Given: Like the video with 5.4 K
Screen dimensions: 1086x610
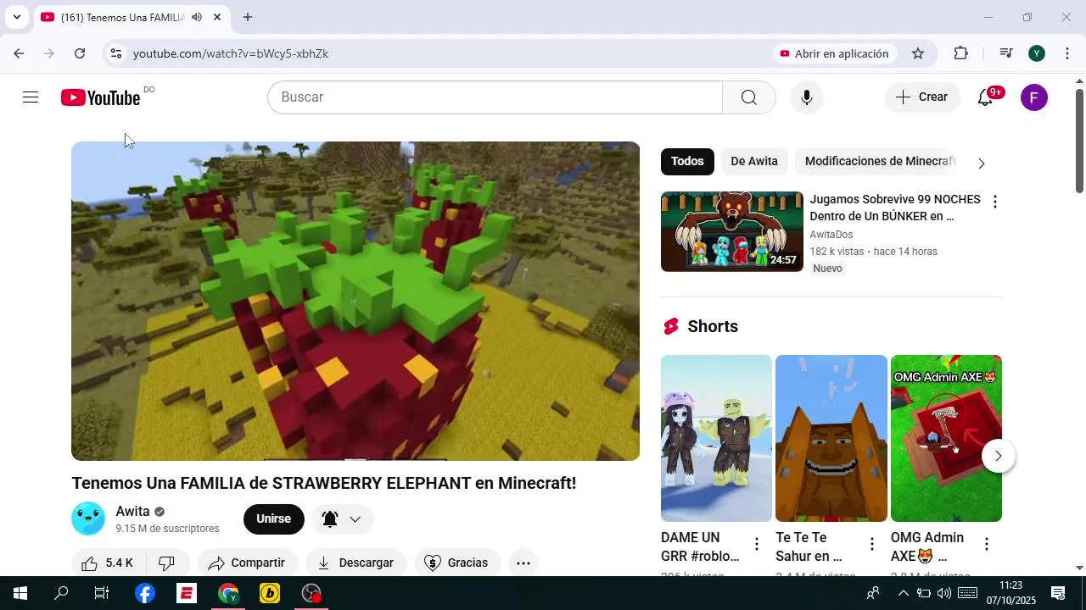Looking at the screenshot, I should click(x=108, y=563).
